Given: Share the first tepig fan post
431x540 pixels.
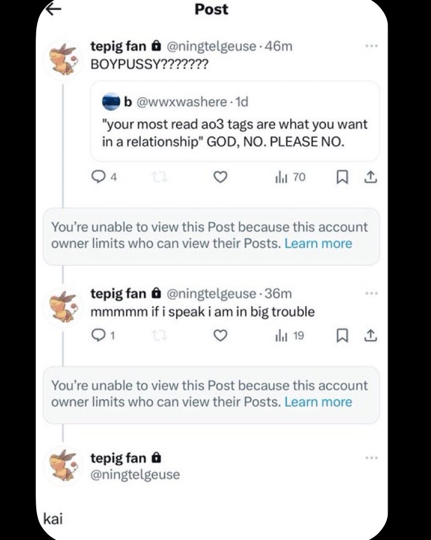Looking at the screenshot, I should (x=370, y=177).
